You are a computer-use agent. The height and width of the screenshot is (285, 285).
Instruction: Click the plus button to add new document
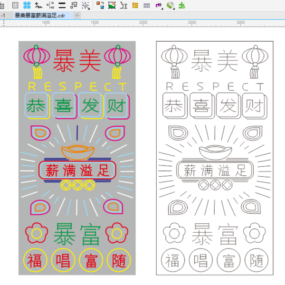pyautogui.click(x=77, y=15)
